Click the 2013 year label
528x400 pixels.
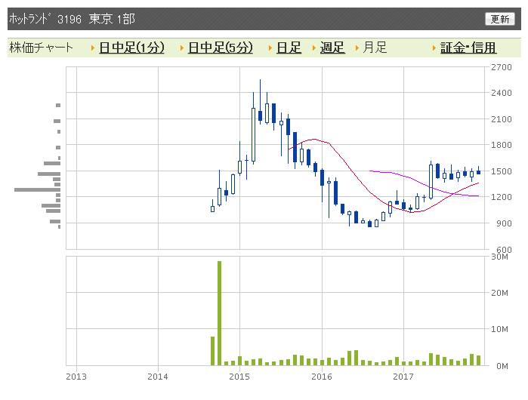(x=76, y=377)
